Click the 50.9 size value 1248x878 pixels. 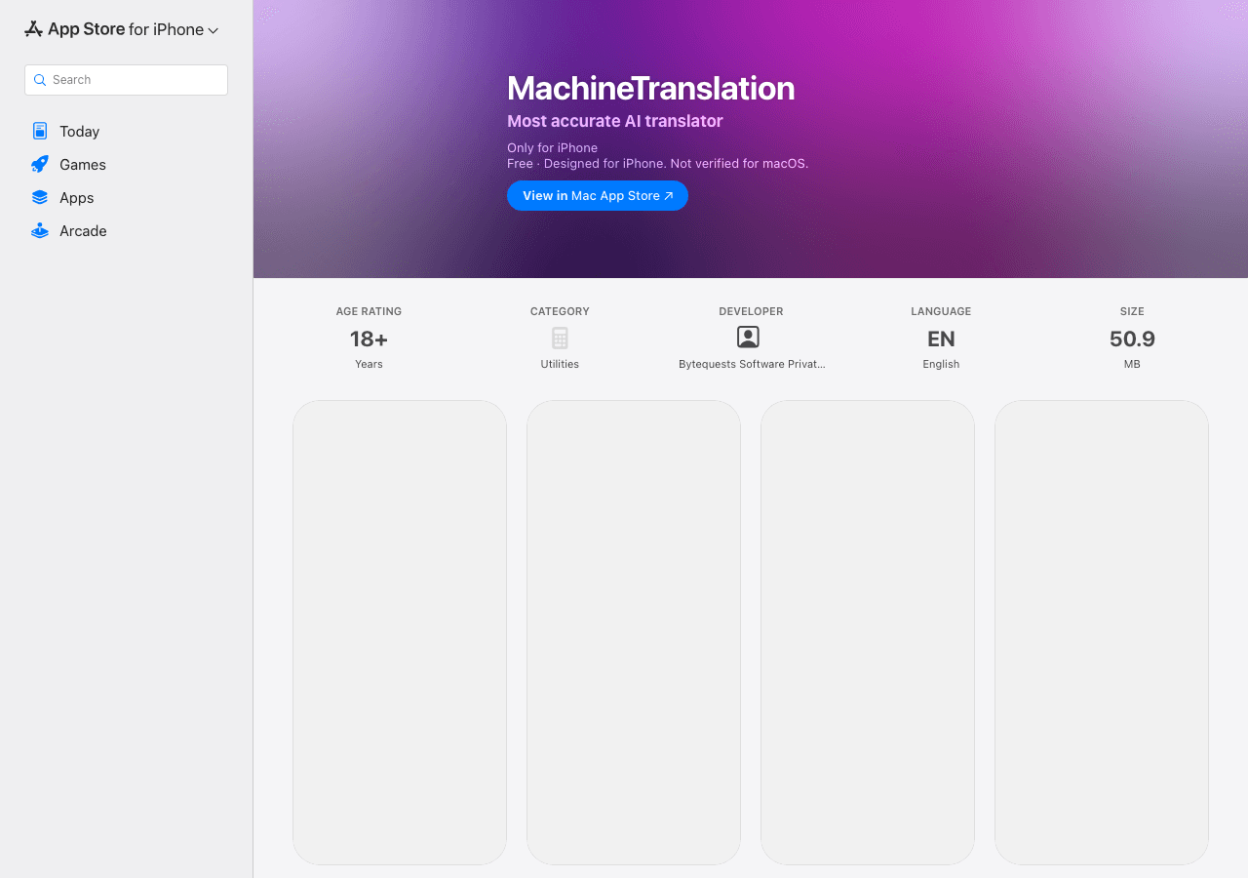(x=1132, y=339)
